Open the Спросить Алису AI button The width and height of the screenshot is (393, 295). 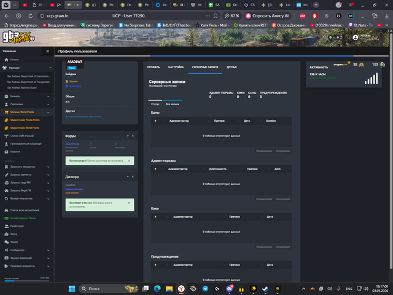coord(268,16)
